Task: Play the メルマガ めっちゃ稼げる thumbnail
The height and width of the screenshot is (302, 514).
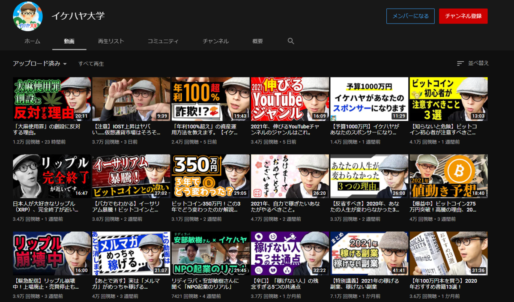Action: click(x=131, y=254)
